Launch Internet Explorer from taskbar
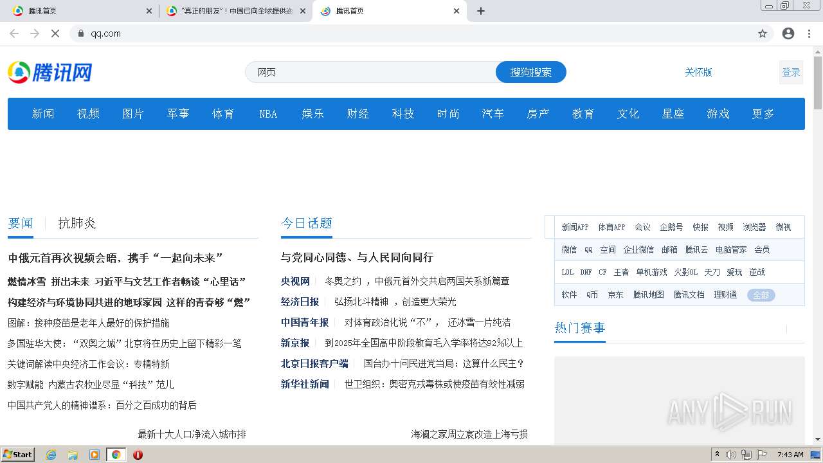 point(51,455)
